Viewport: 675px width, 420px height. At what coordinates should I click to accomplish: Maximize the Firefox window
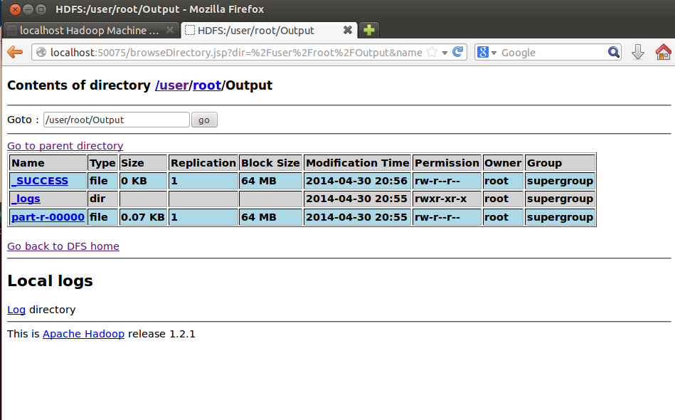(41, 9)
